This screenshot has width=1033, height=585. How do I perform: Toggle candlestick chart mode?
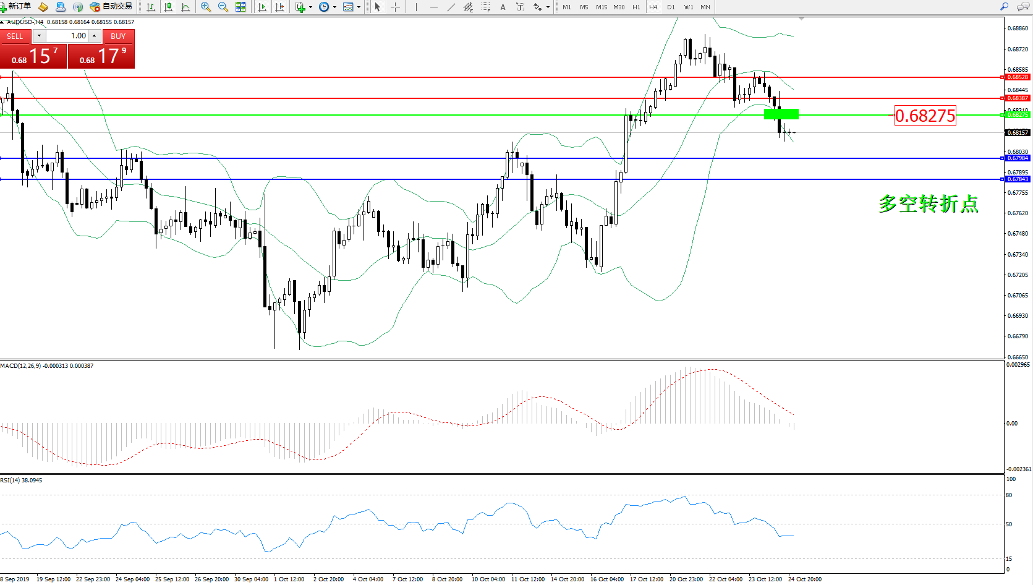tap(168, 7)
